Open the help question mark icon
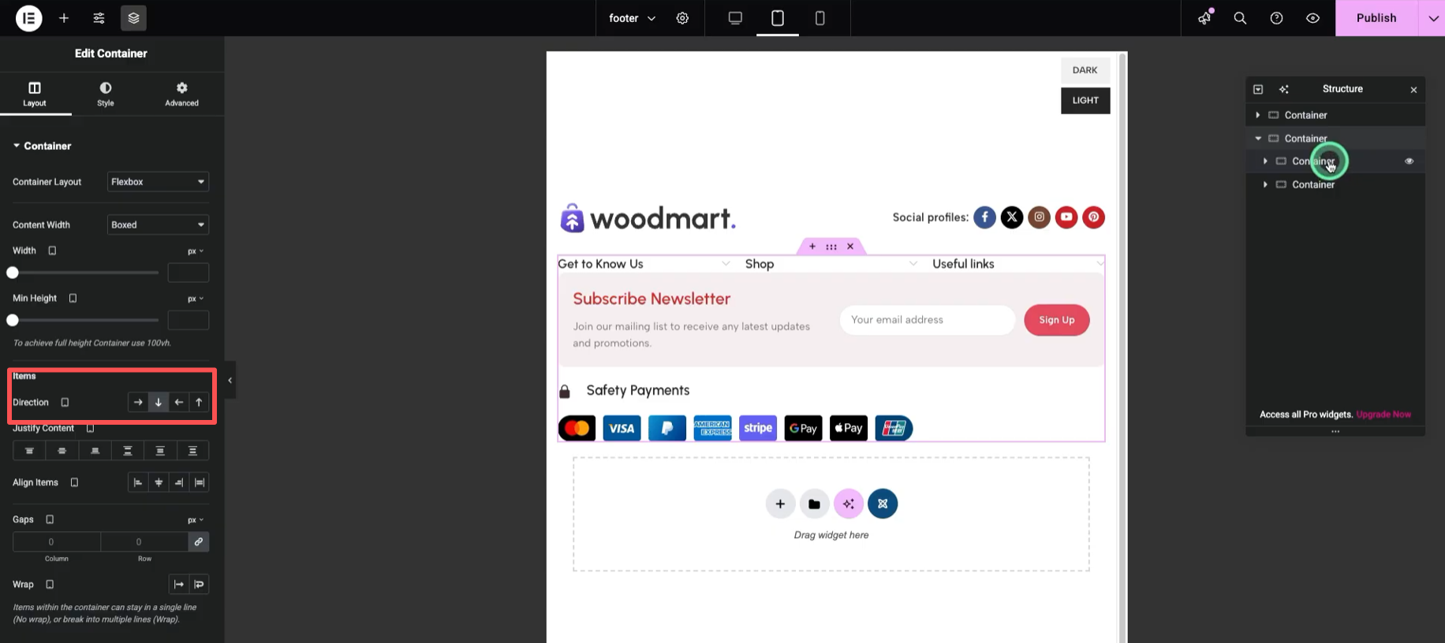 click(x=1276, y=18)
